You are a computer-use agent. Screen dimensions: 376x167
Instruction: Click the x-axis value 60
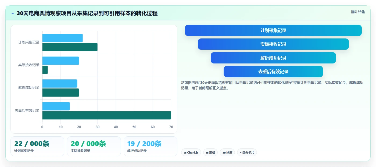pos(153,127)
